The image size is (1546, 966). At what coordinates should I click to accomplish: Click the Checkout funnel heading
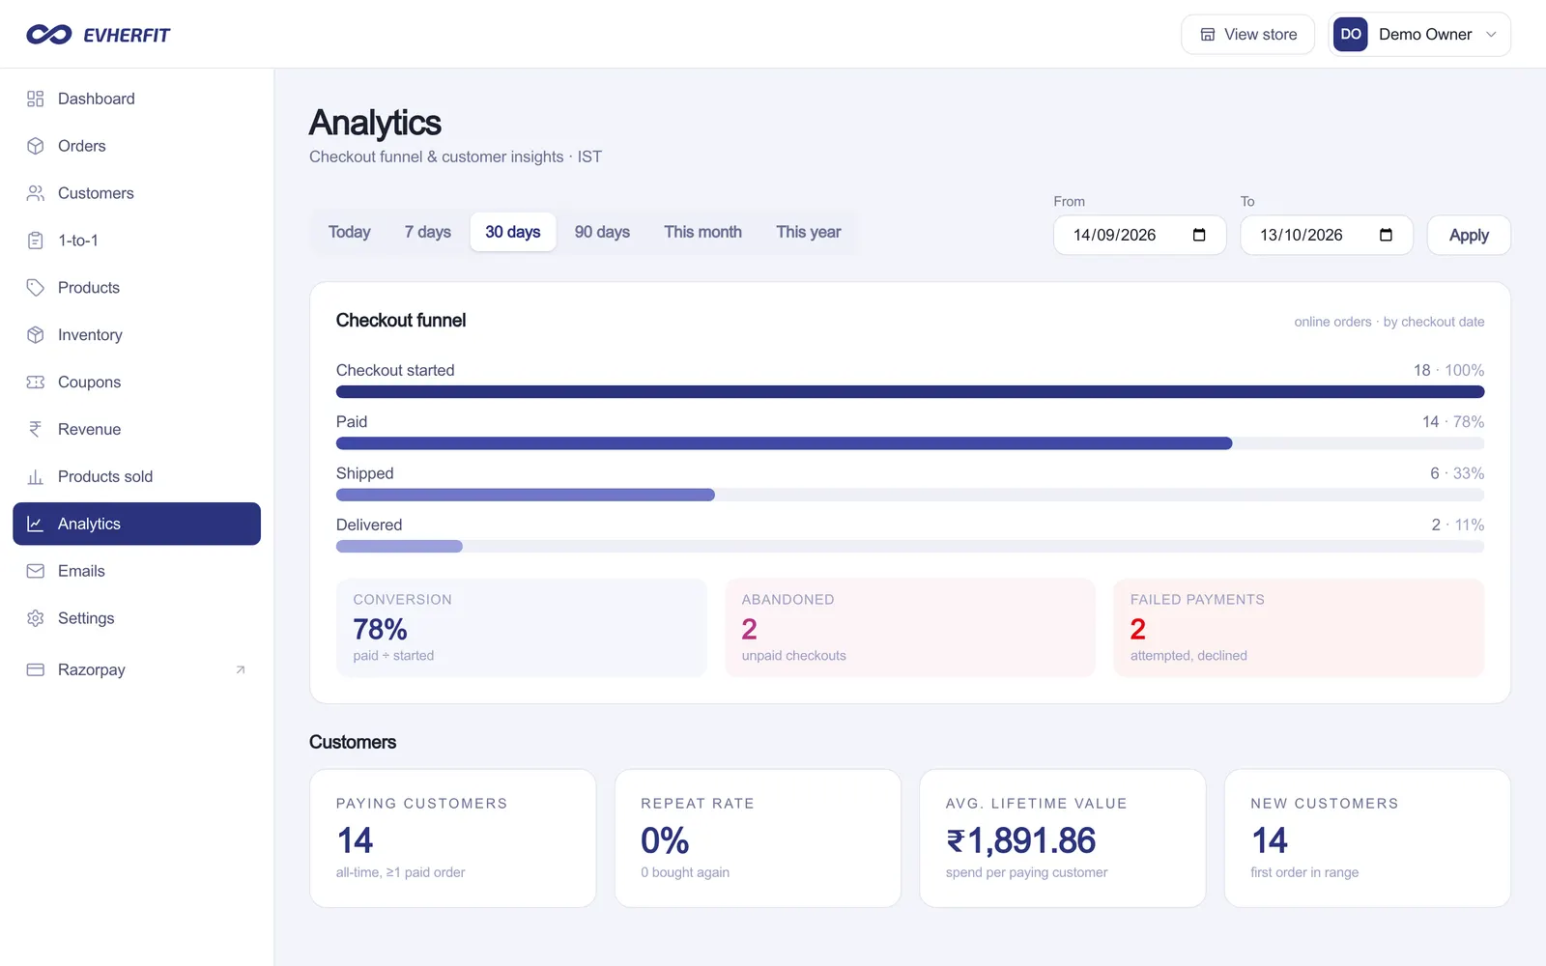401,321
